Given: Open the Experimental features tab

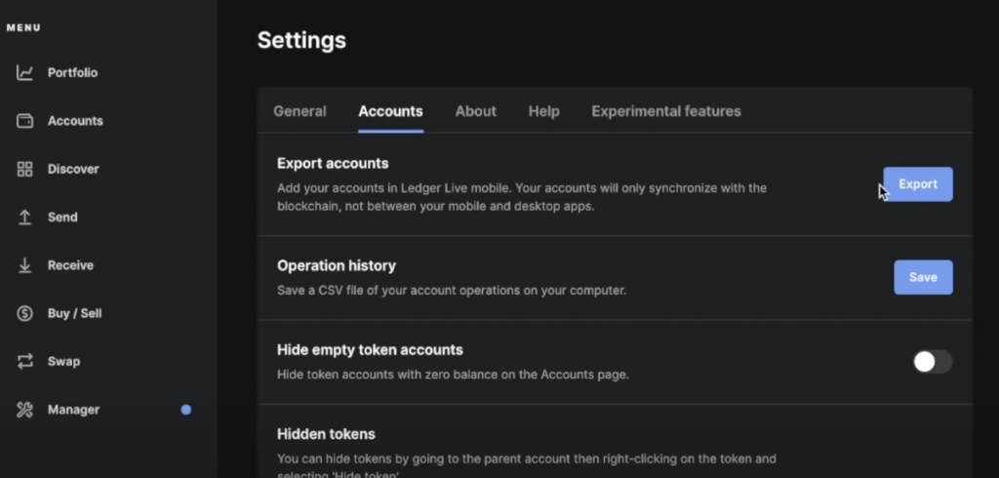Looking at the screenshot, I should click(665, 111).
